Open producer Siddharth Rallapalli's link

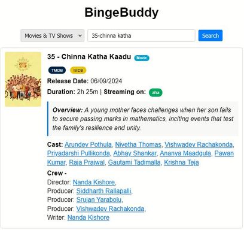[x=104, y=191]
